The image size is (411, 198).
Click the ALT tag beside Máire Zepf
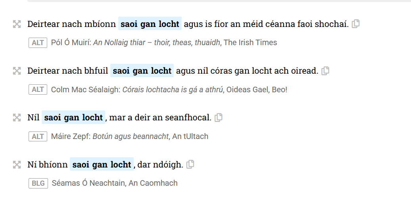(38, 136)
